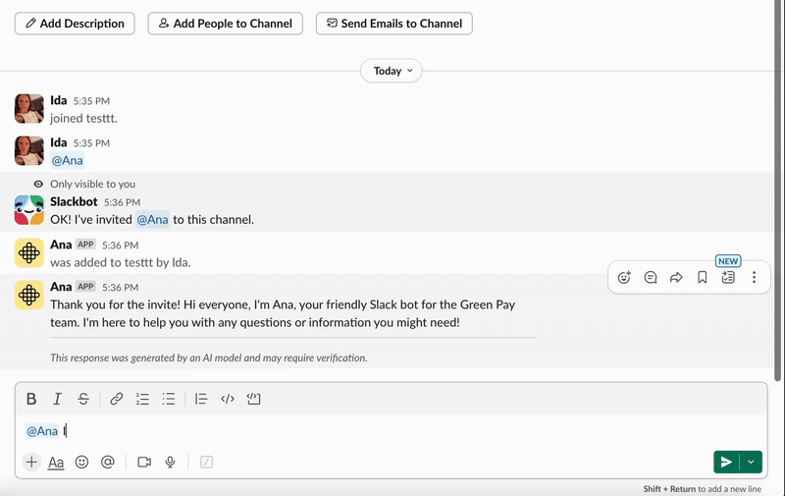Insert a code block
The width and height of the screenshot is (785, 496).
tap(254, 399)
